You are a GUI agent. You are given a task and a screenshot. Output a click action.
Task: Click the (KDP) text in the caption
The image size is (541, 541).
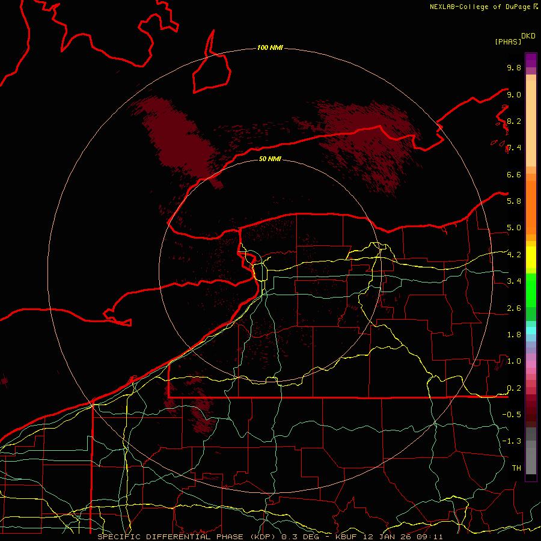[x=263, y=537]
